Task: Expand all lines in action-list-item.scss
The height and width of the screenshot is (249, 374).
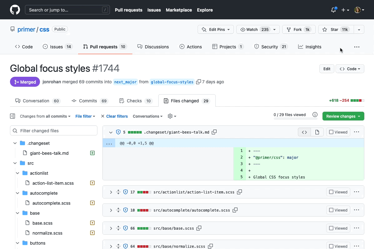Action: coord(118,192)
